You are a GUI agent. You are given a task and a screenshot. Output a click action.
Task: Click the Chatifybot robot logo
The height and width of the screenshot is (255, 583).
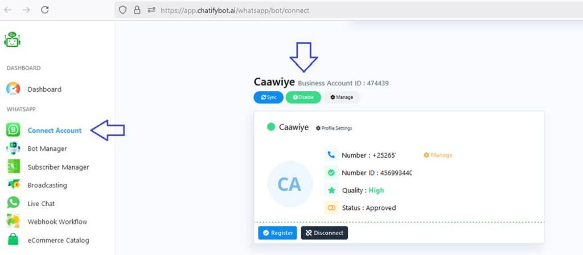[13, 39]
